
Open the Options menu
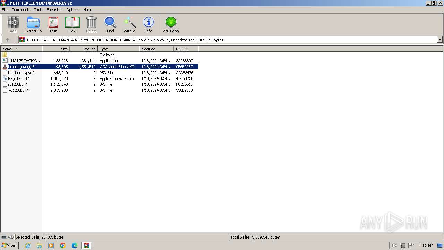[73, 10]
